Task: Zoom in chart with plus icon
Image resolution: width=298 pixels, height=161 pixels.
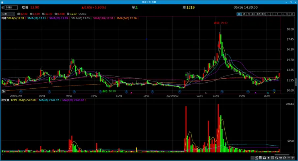Action: (293, 158)
